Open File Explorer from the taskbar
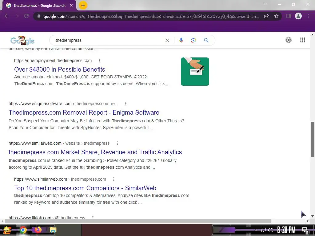This screenshot has width=315, height=236. pyautogui.click(x=53, y=230)
